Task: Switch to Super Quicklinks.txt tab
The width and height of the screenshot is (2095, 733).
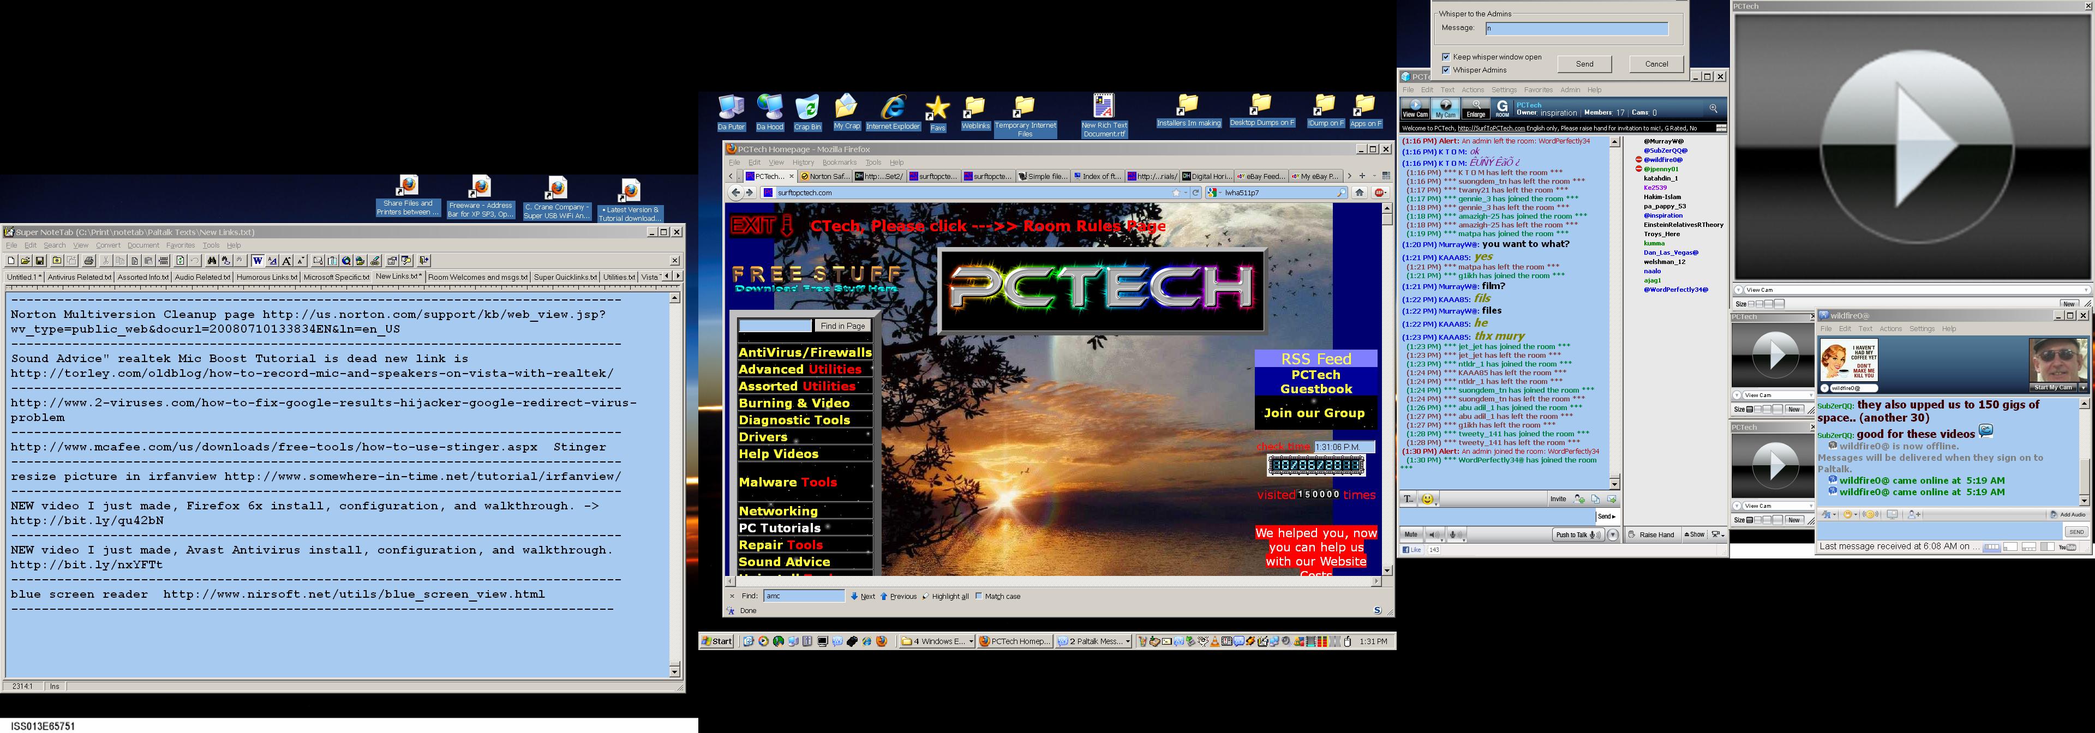Action: (x=565, y=277)
